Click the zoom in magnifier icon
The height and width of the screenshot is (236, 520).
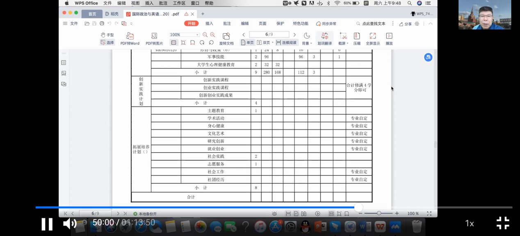pyautogui.click(x=212, y=35)
